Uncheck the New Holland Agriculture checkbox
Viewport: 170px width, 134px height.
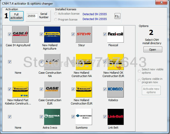[x=41, y=34]
